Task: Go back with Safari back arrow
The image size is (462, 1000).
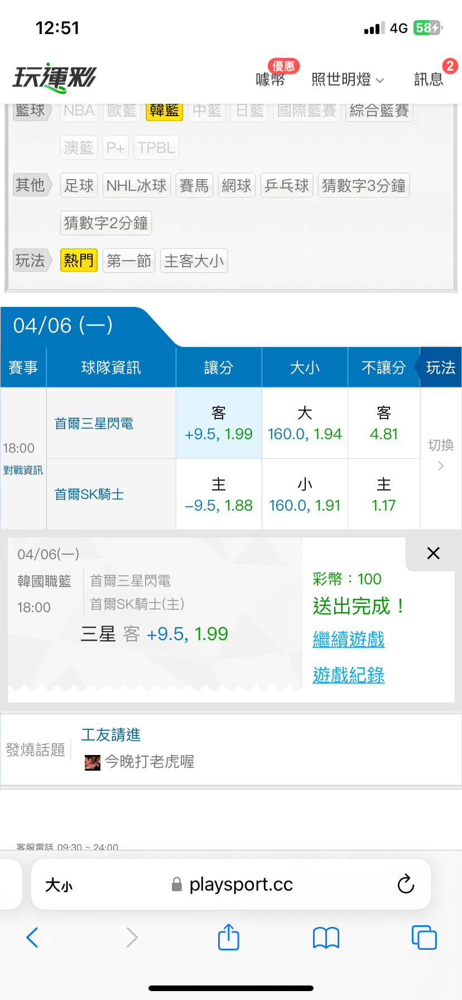Action: [32, 937]
